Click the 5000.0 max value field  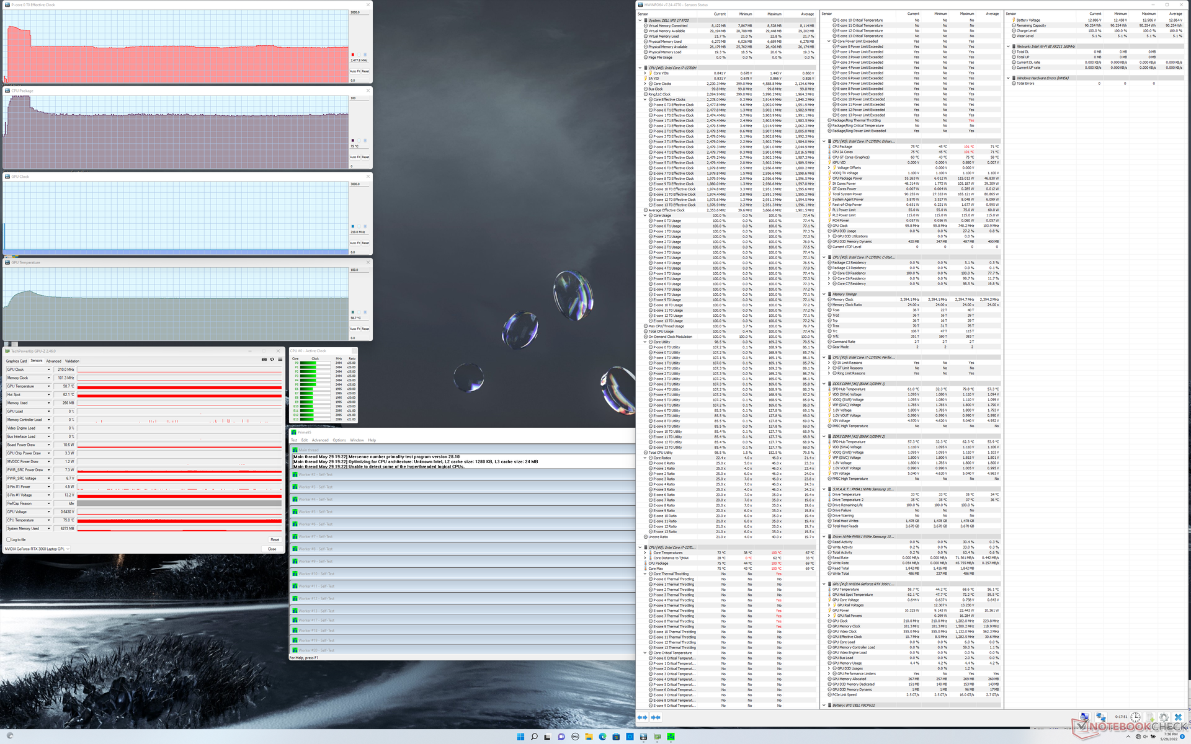coord(355,12)
